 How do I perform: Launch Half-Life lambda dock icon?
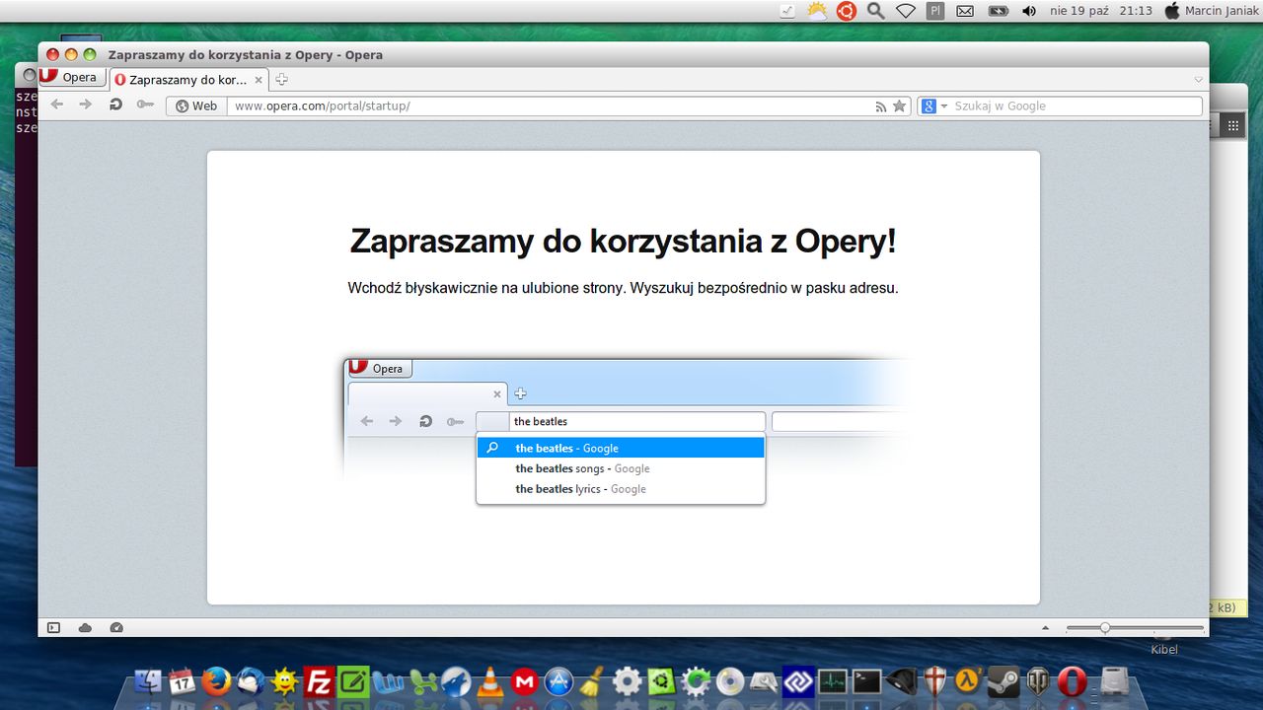[970, 681]
